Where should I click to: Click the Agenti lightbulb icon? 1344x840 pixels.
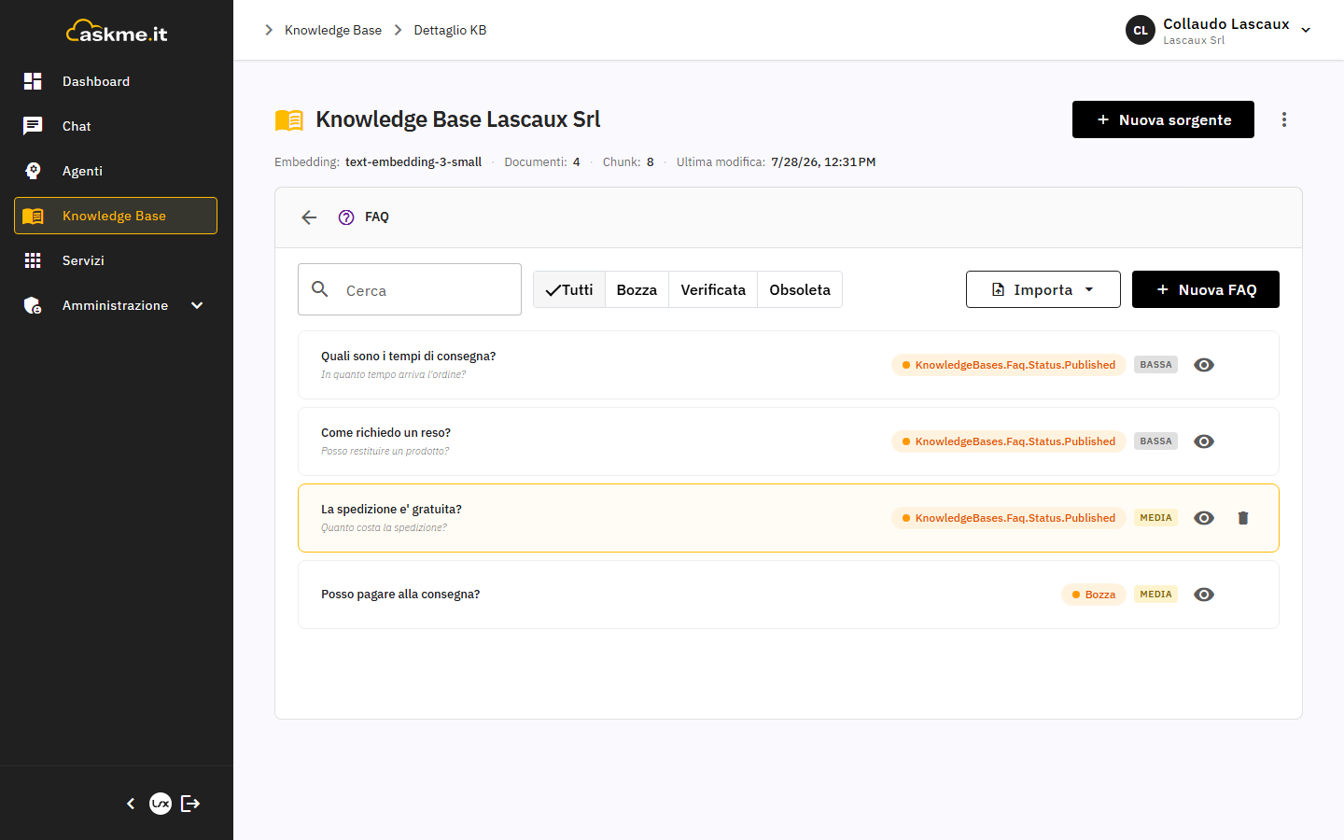point(33,171)
